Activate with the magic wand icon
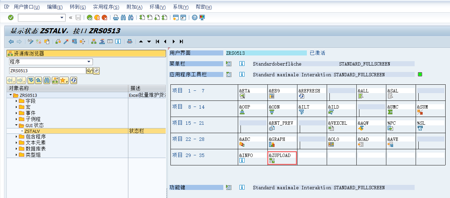This screenshot has width=450, height=198. tap(66, 42)
